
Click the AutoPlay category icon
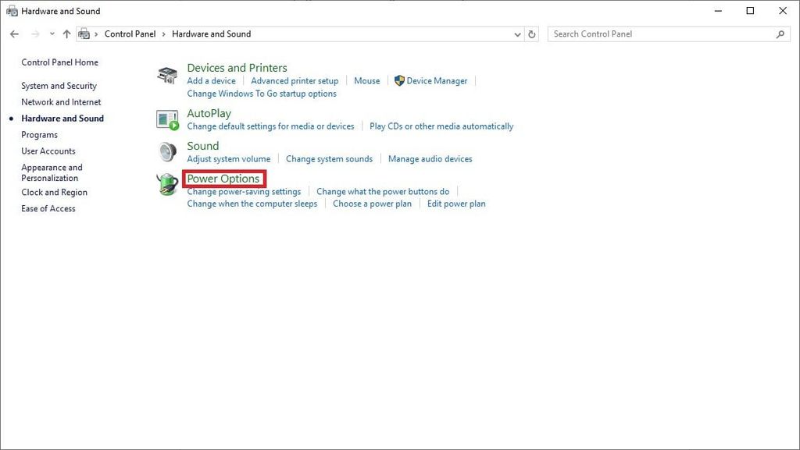[167, 119]
